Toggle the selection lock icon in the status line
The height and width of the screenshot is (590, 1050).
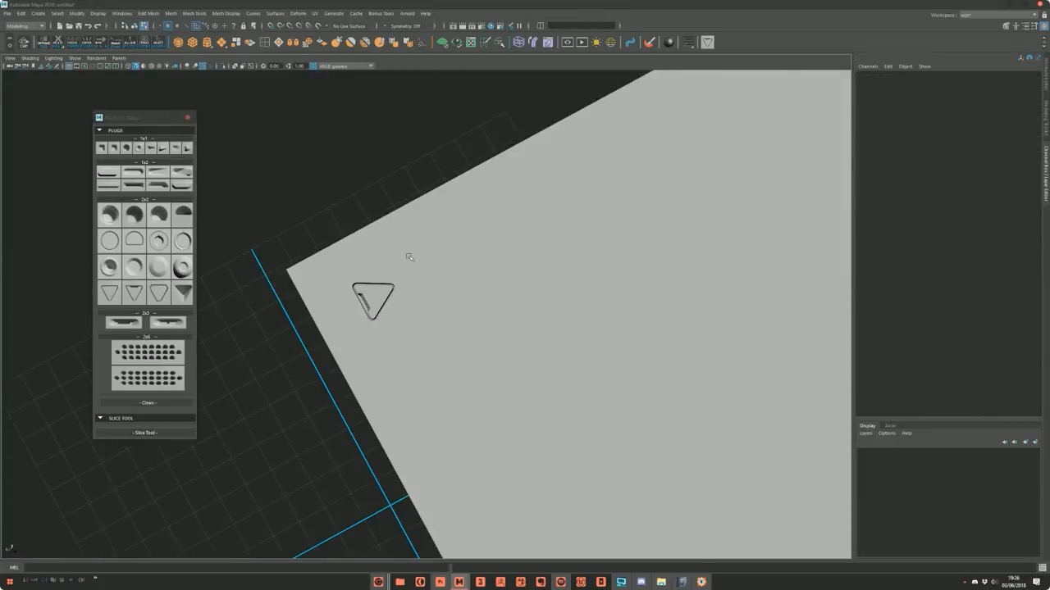click(243, 25)
